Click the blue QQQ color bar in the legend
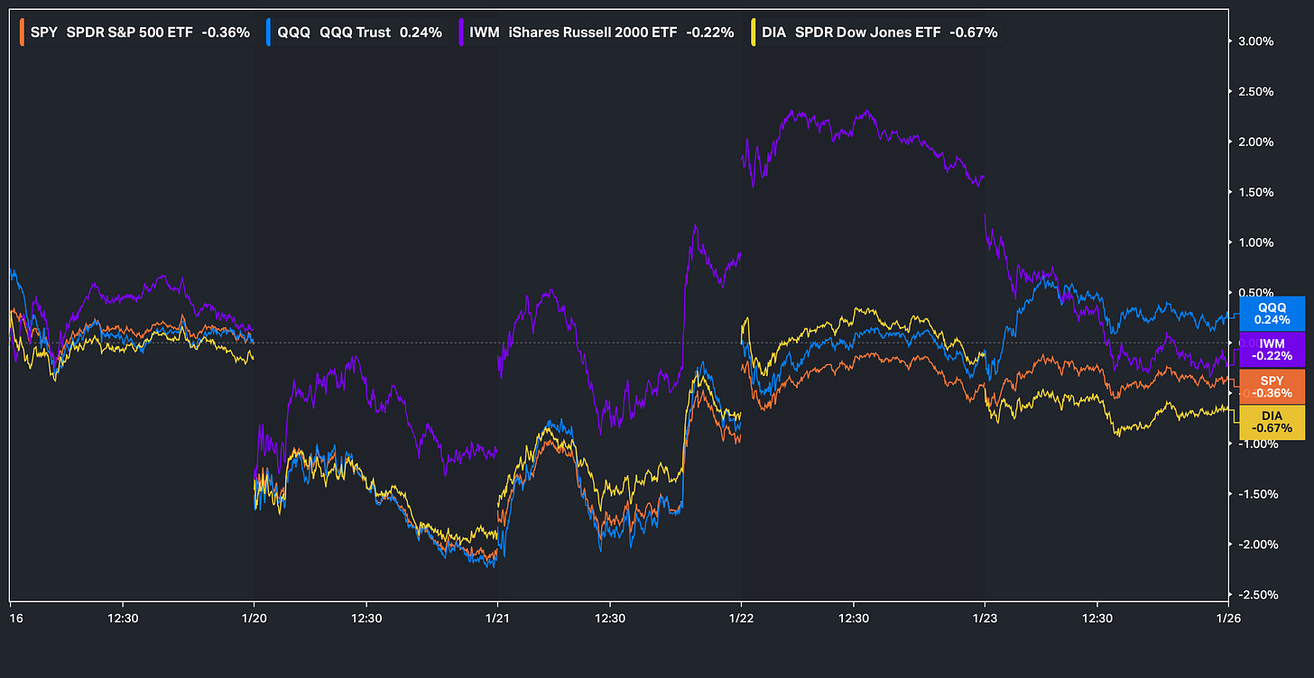Viewport: 1314px width, 678px height. tap(269, 32)
